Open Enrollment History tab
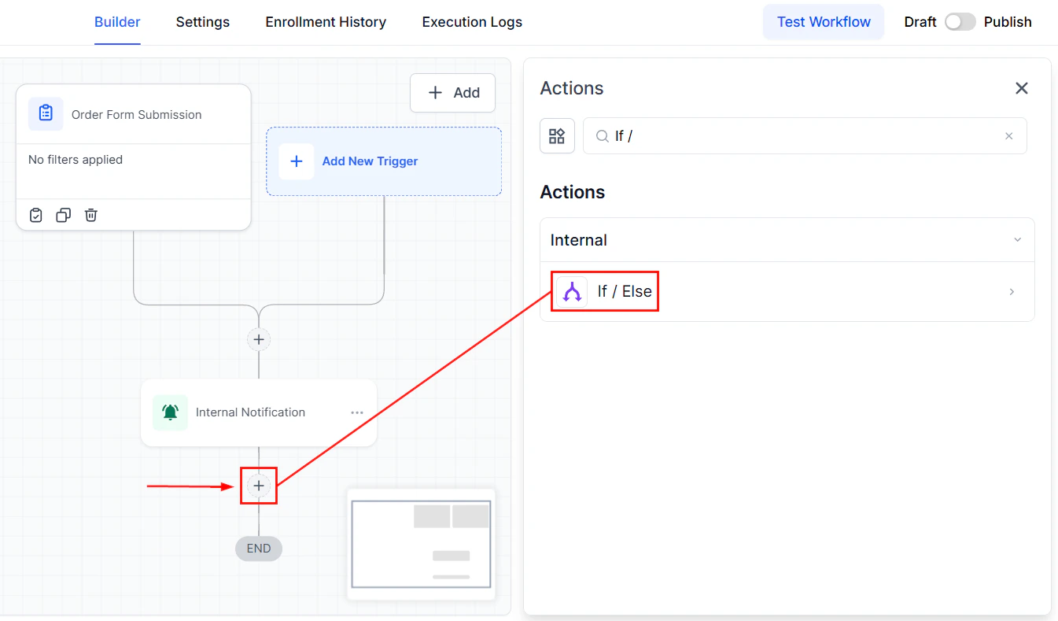 click(326, 22)
